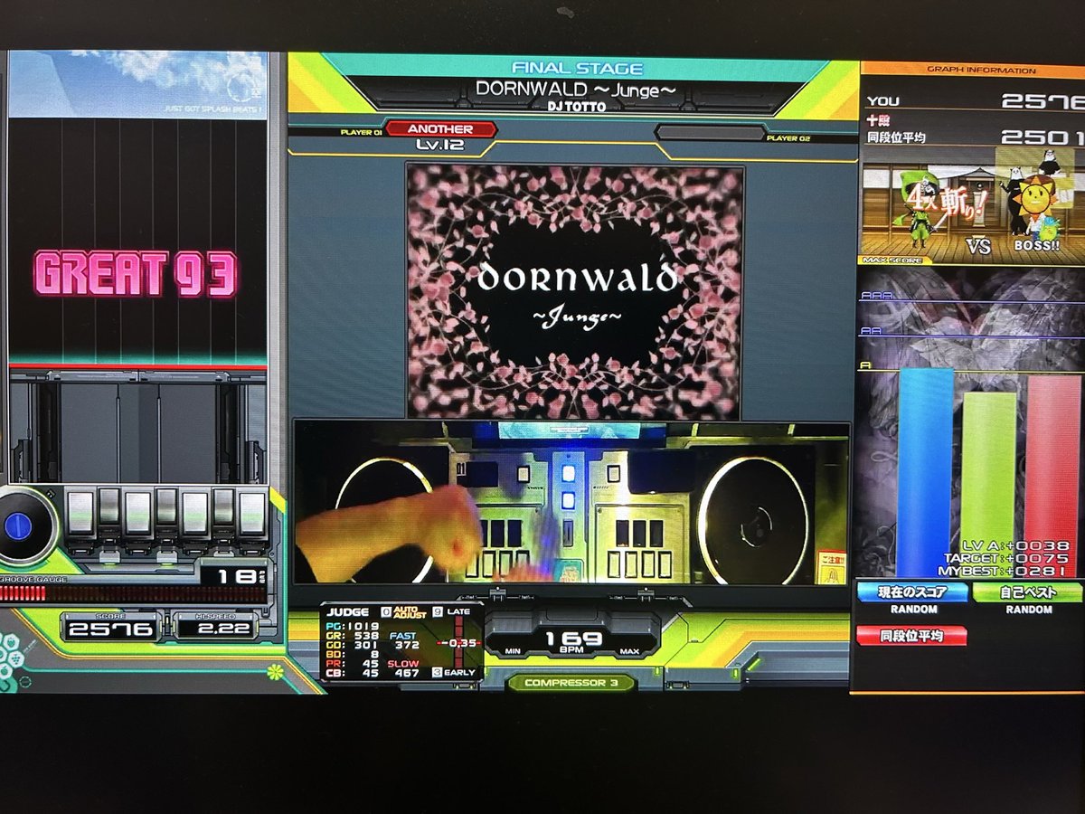Click the PLAYER 02 label
Viewport: 1085px width, 814px height.
pyautogui.click(x=788, y=138)
